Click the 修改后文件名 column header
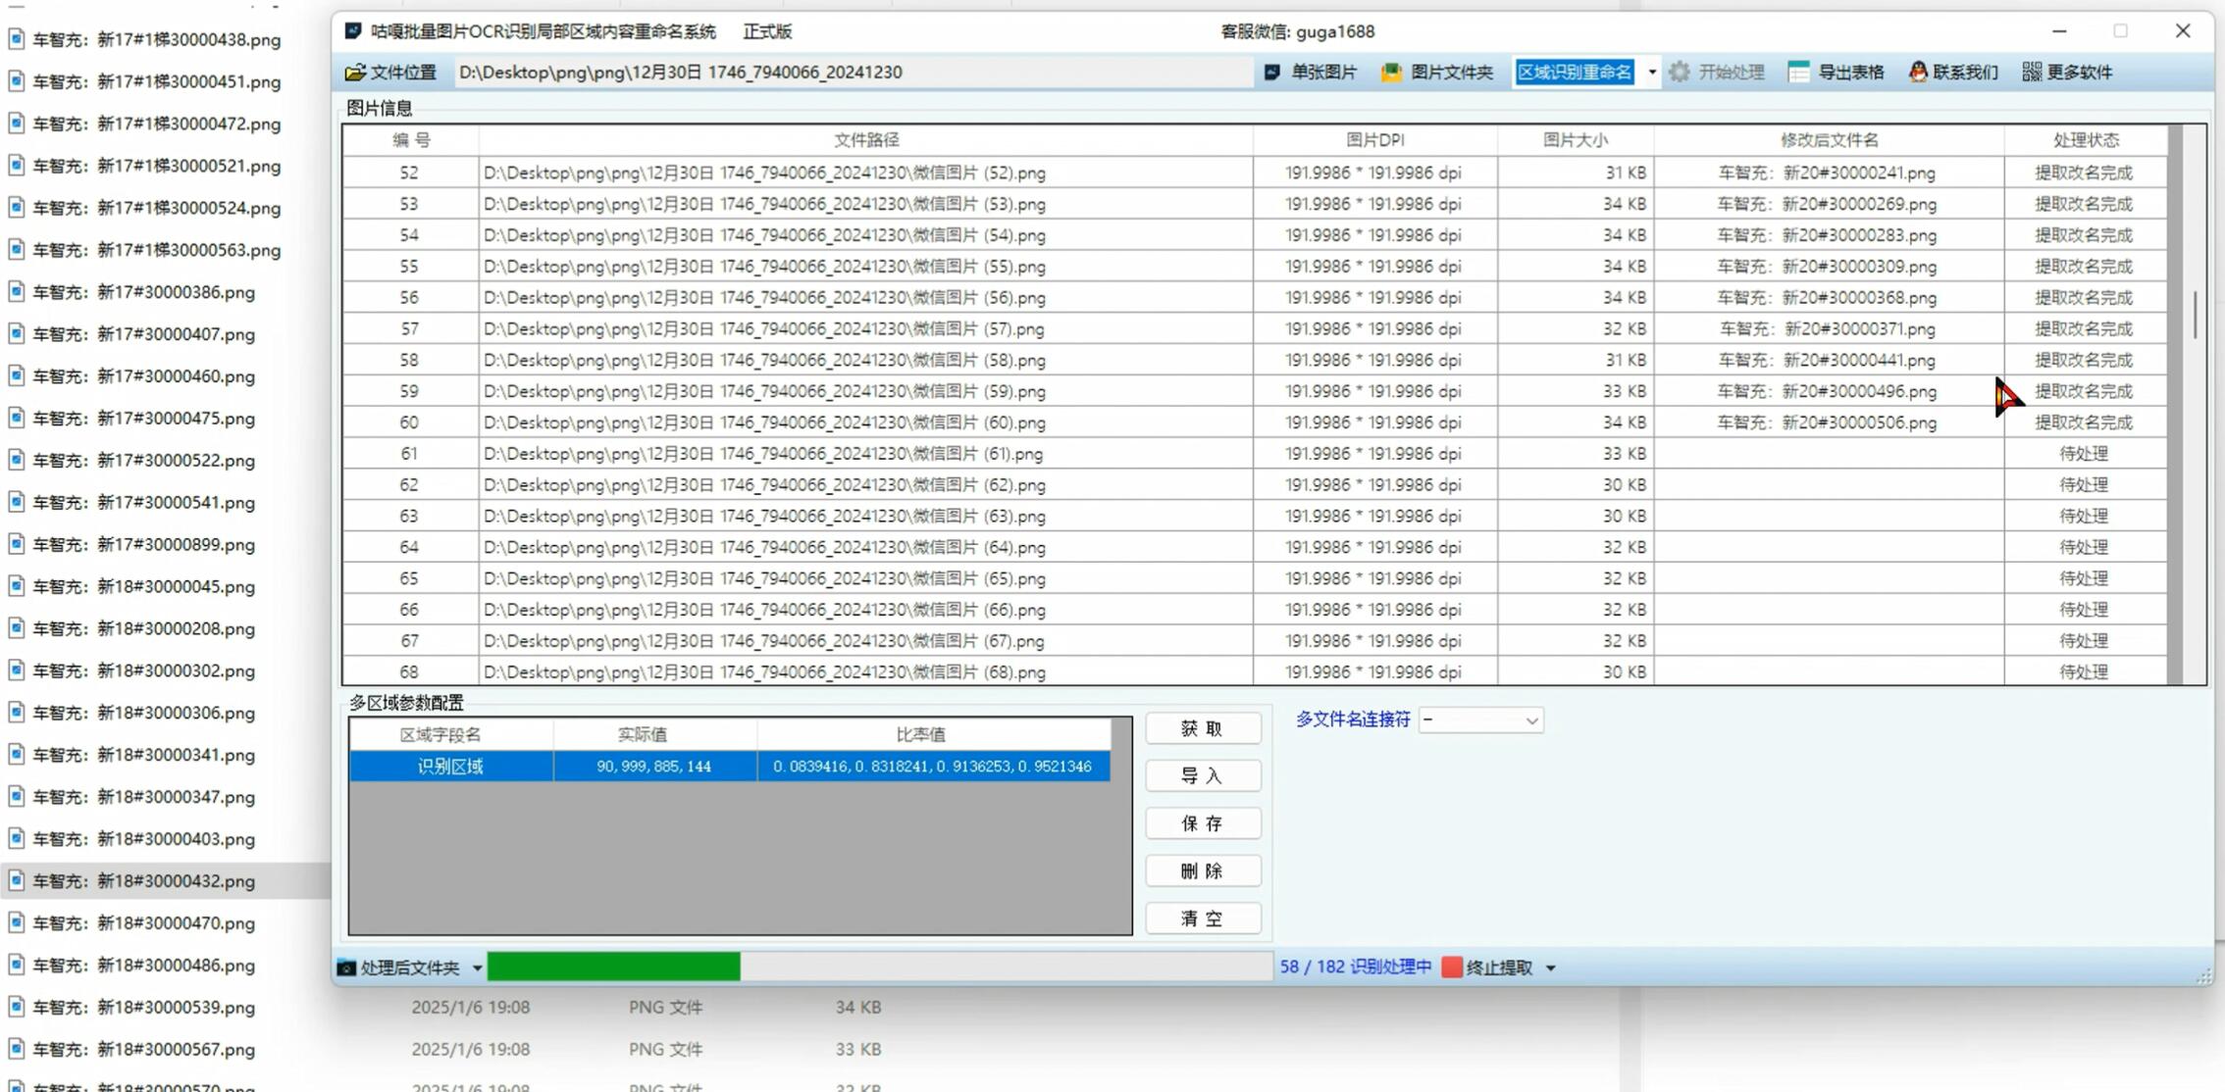2225x1092 pixels. (1830, 140)
